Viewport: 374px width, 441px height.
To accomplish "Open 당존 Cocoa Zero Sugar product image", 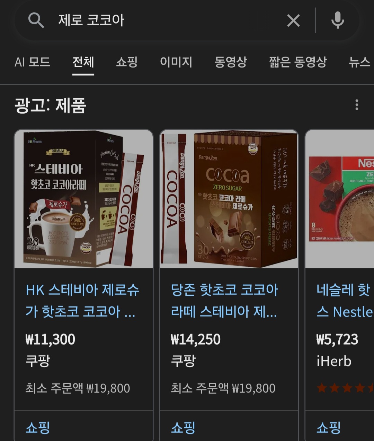I will (229, 199).
